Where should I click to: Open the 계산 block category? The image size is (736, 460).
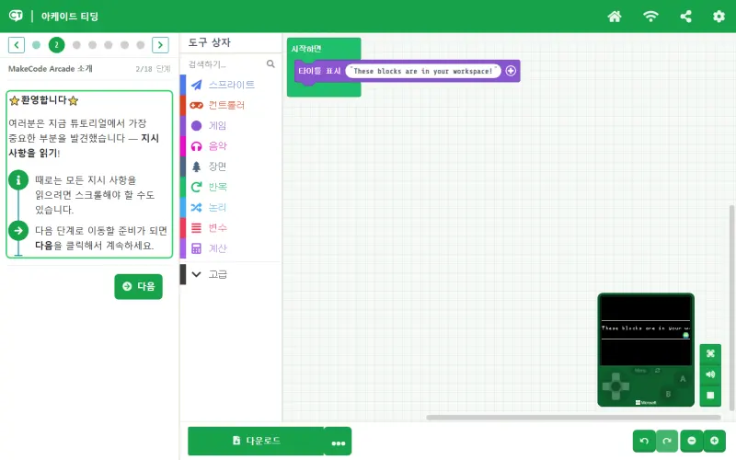(230, 247)
